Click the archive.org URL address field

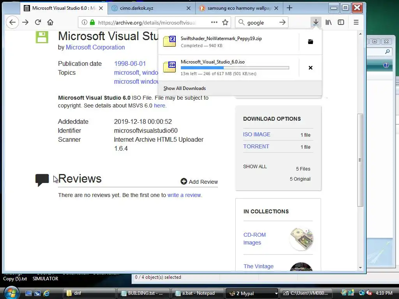147,22
